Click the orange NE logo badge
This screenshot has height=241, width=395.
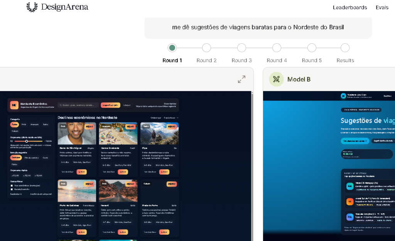pos(14,105)
